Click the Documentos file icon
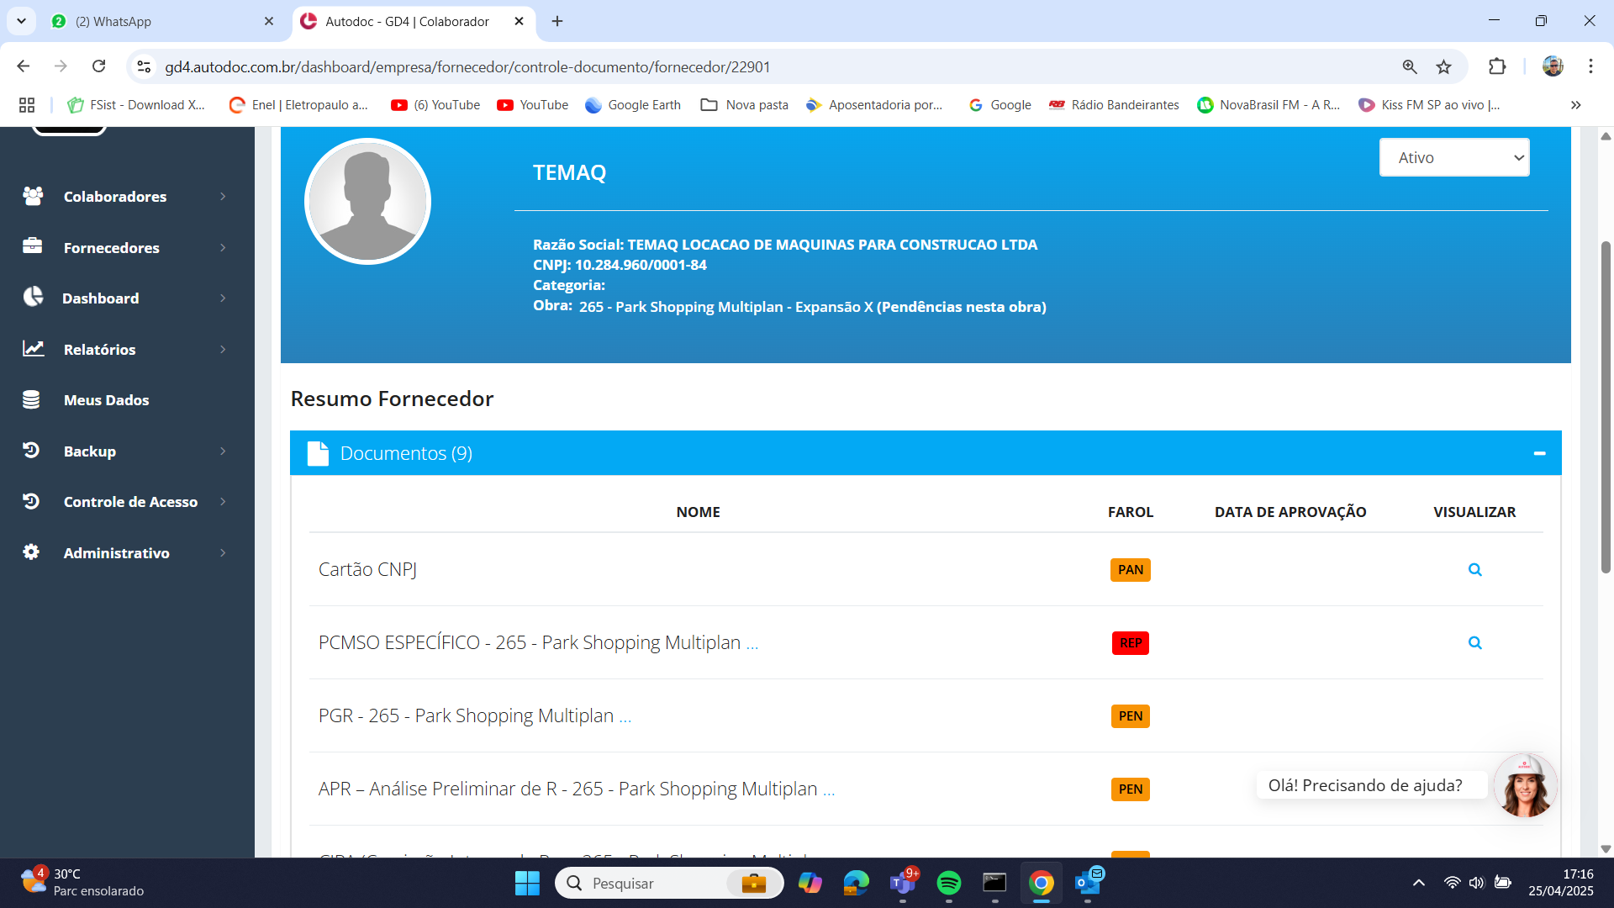Image resolution: width=1614 pixels, height=908 pixels. click(x=318, y=453)
